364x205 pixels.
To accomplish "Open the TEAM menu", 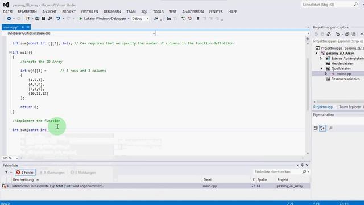I will coord(131,11).
